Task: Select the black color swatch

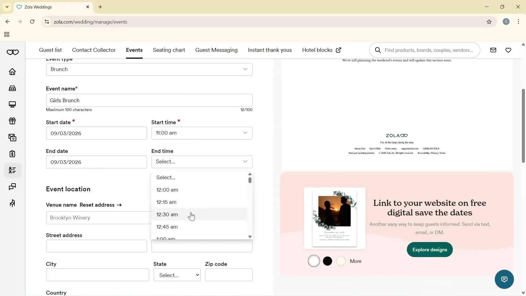Action: click(x=327, y=261)
